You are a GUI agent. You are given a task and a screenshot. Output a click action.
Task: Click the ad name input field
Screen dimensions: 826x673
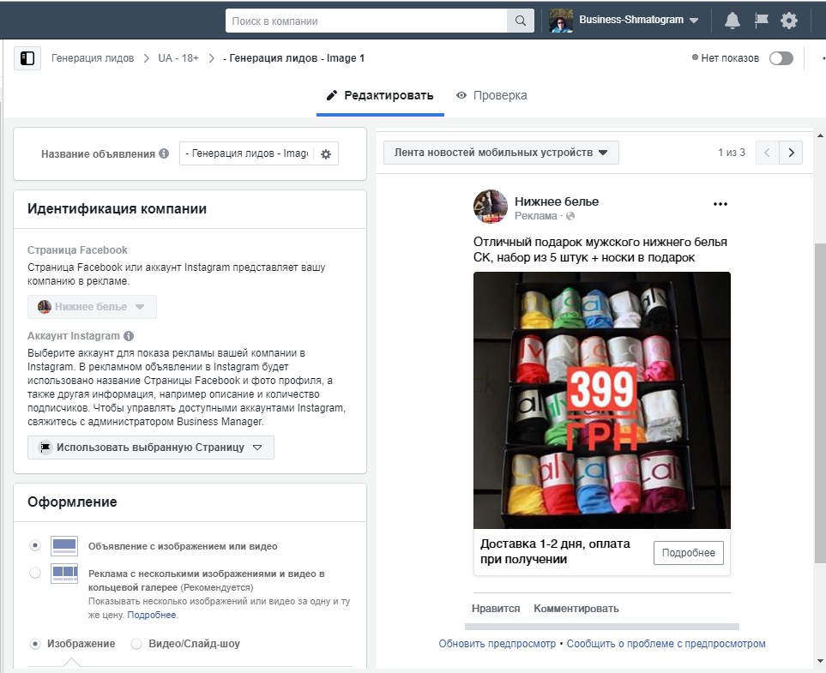pos(246,153)
